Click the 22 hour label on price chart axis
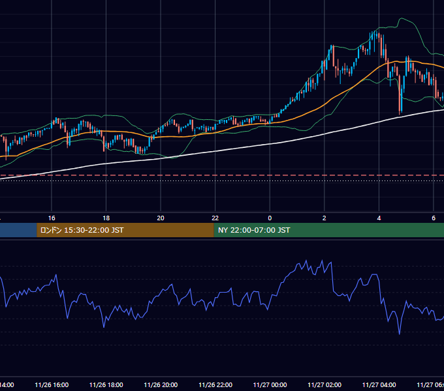The image size is (444, 391). click(215, 218)
